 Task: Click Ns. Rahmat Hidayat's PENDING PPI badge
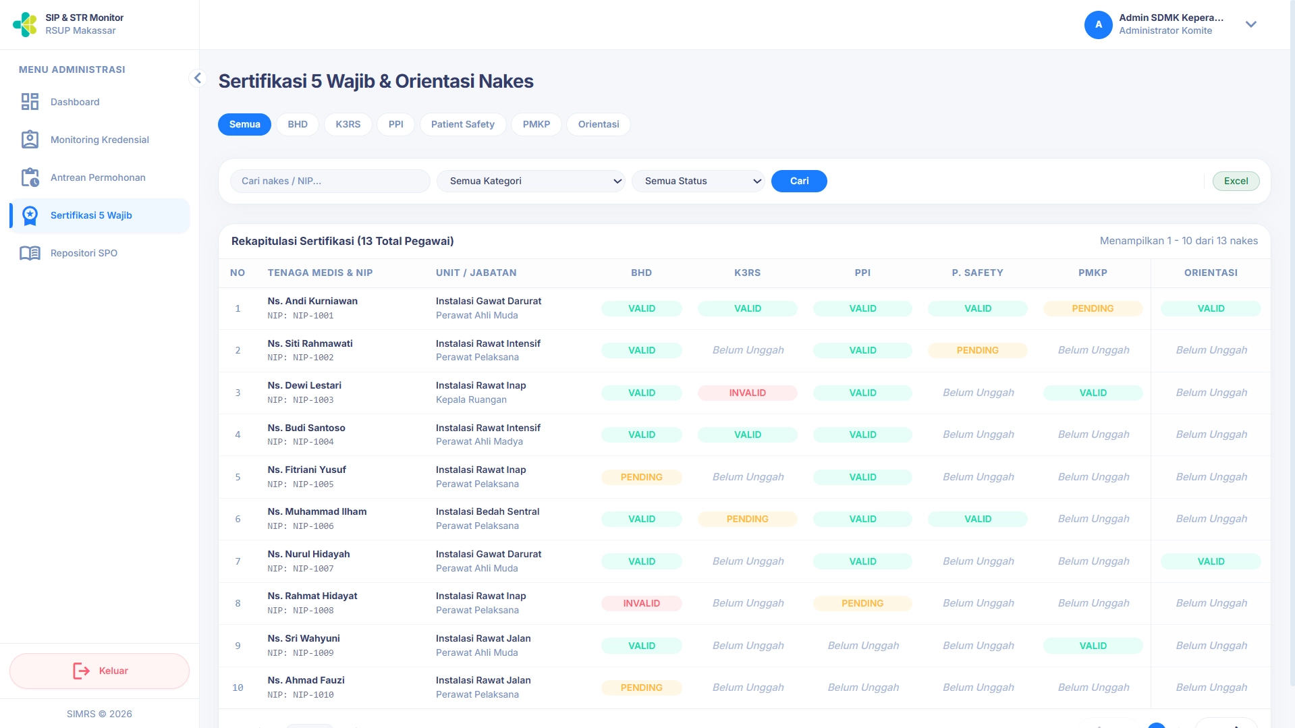coord(862,603)
